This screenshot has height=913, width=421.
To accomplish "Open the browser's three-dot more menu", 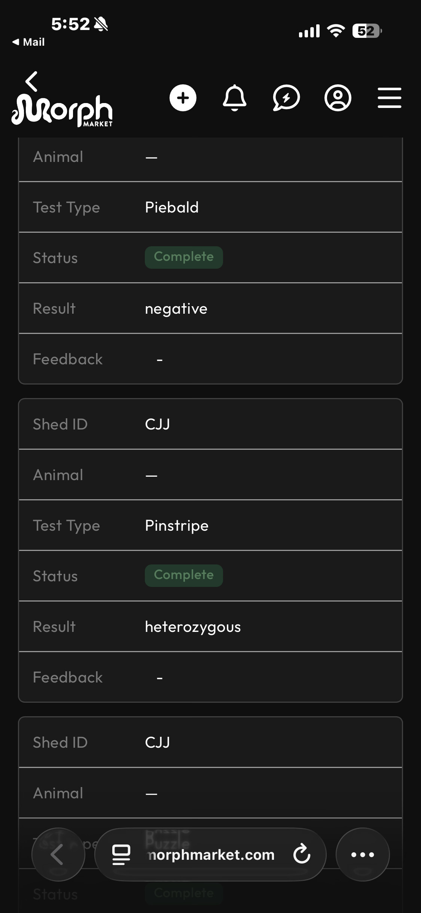I will [362, 855].
